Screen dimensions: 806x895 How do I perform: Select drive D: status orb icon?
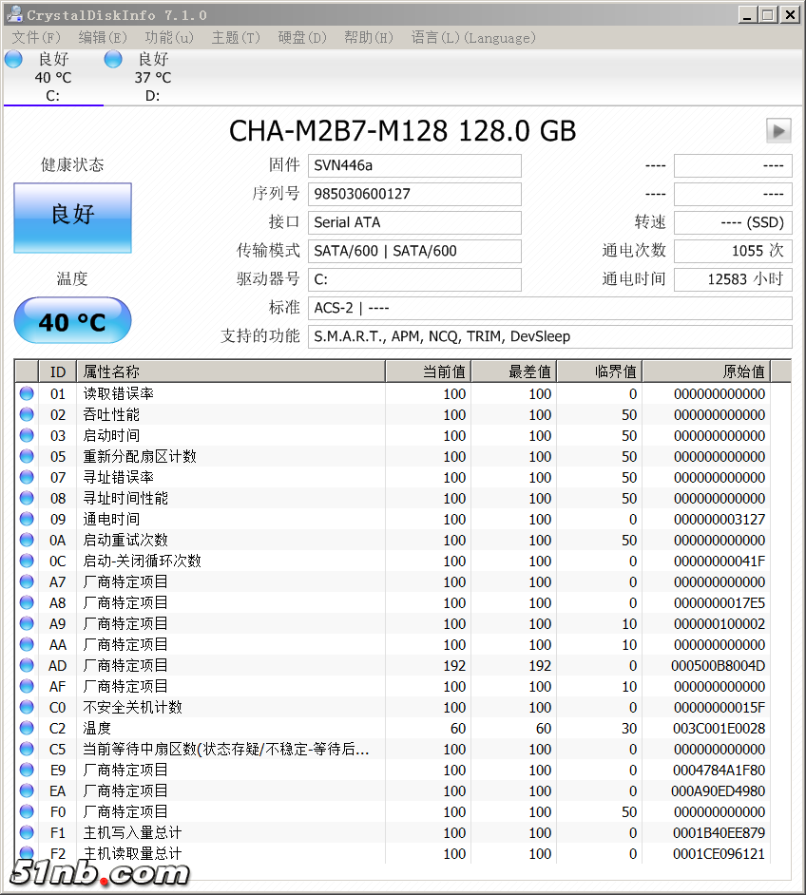point(113,60)
